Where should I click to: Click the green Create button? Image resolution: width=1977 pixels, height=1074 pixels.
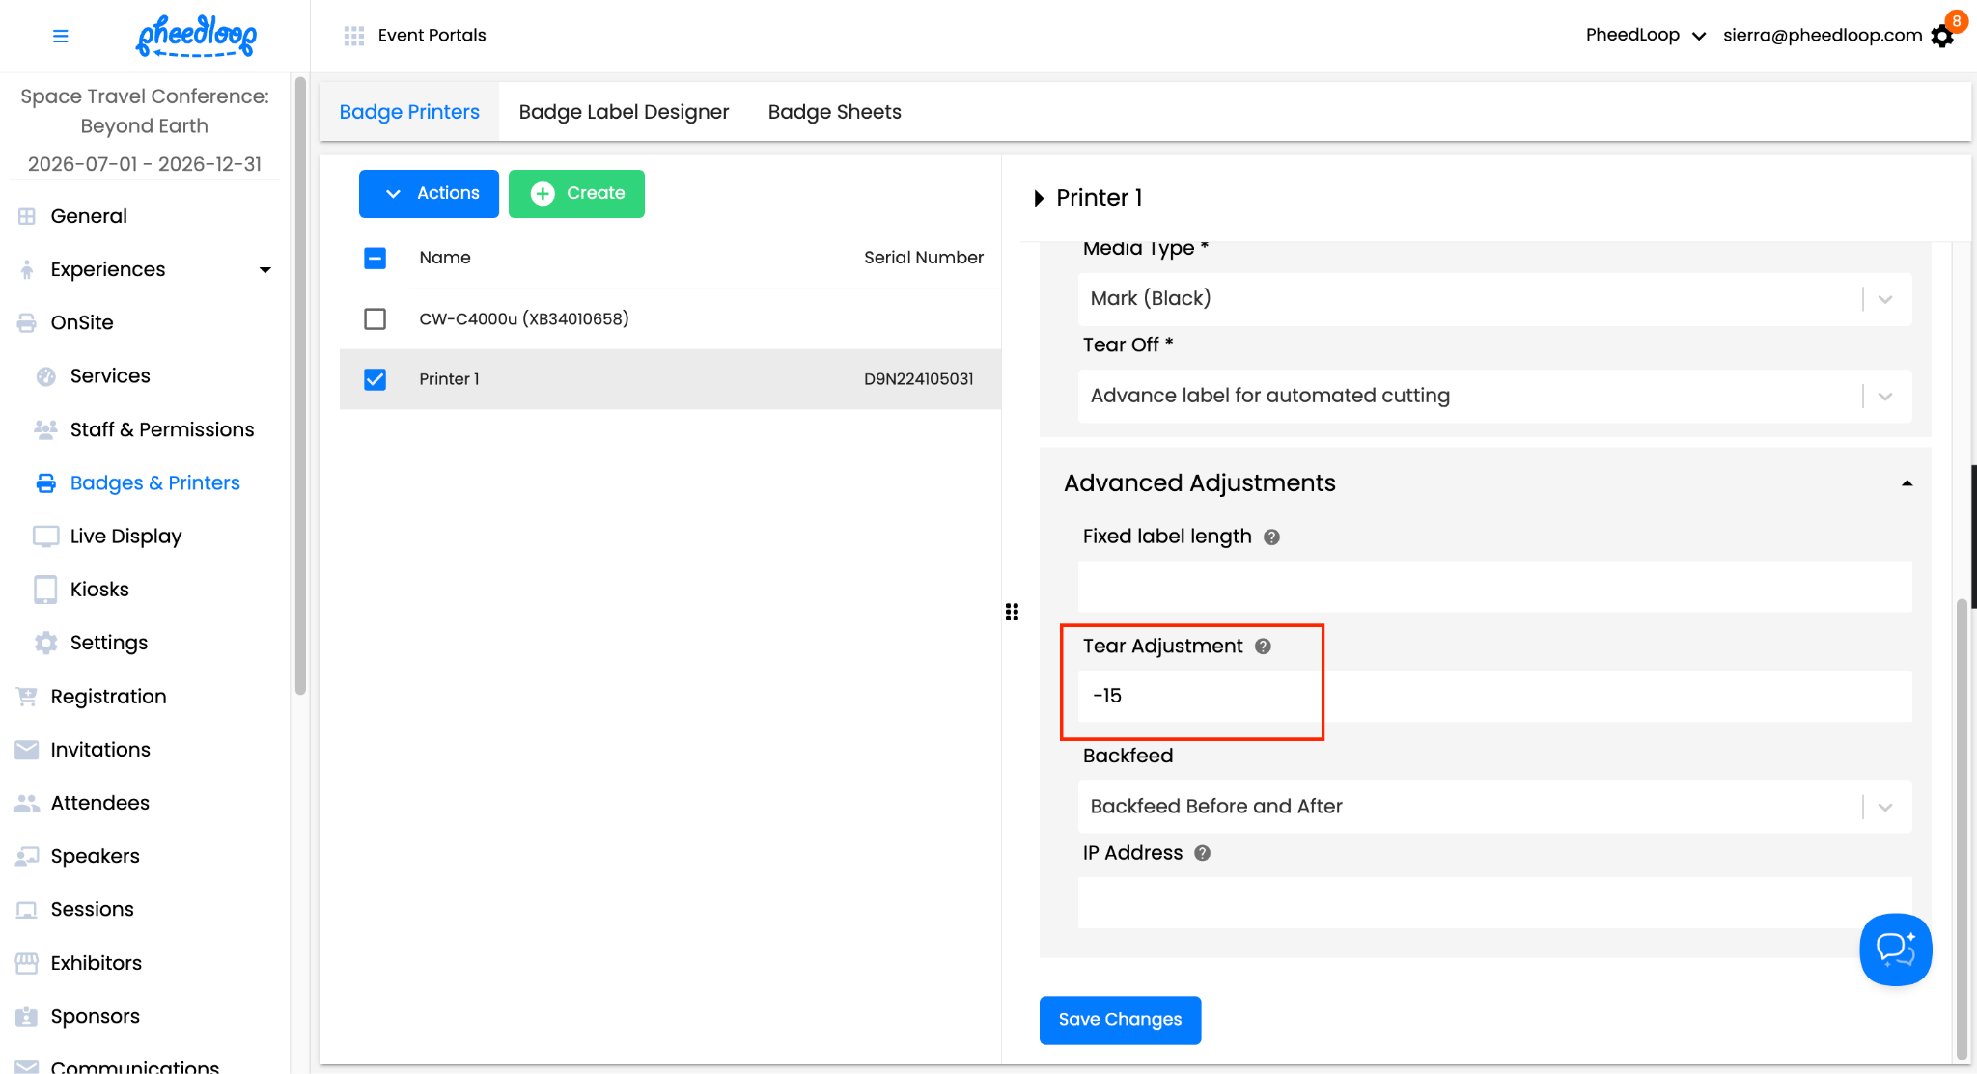click(576, 194)
